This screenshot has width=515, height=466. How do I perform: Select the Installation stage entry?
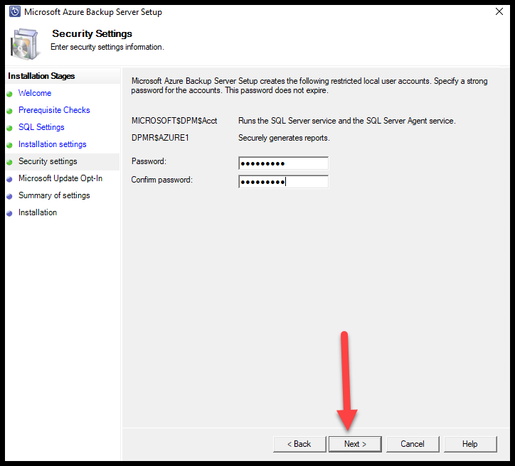(38, 212)
